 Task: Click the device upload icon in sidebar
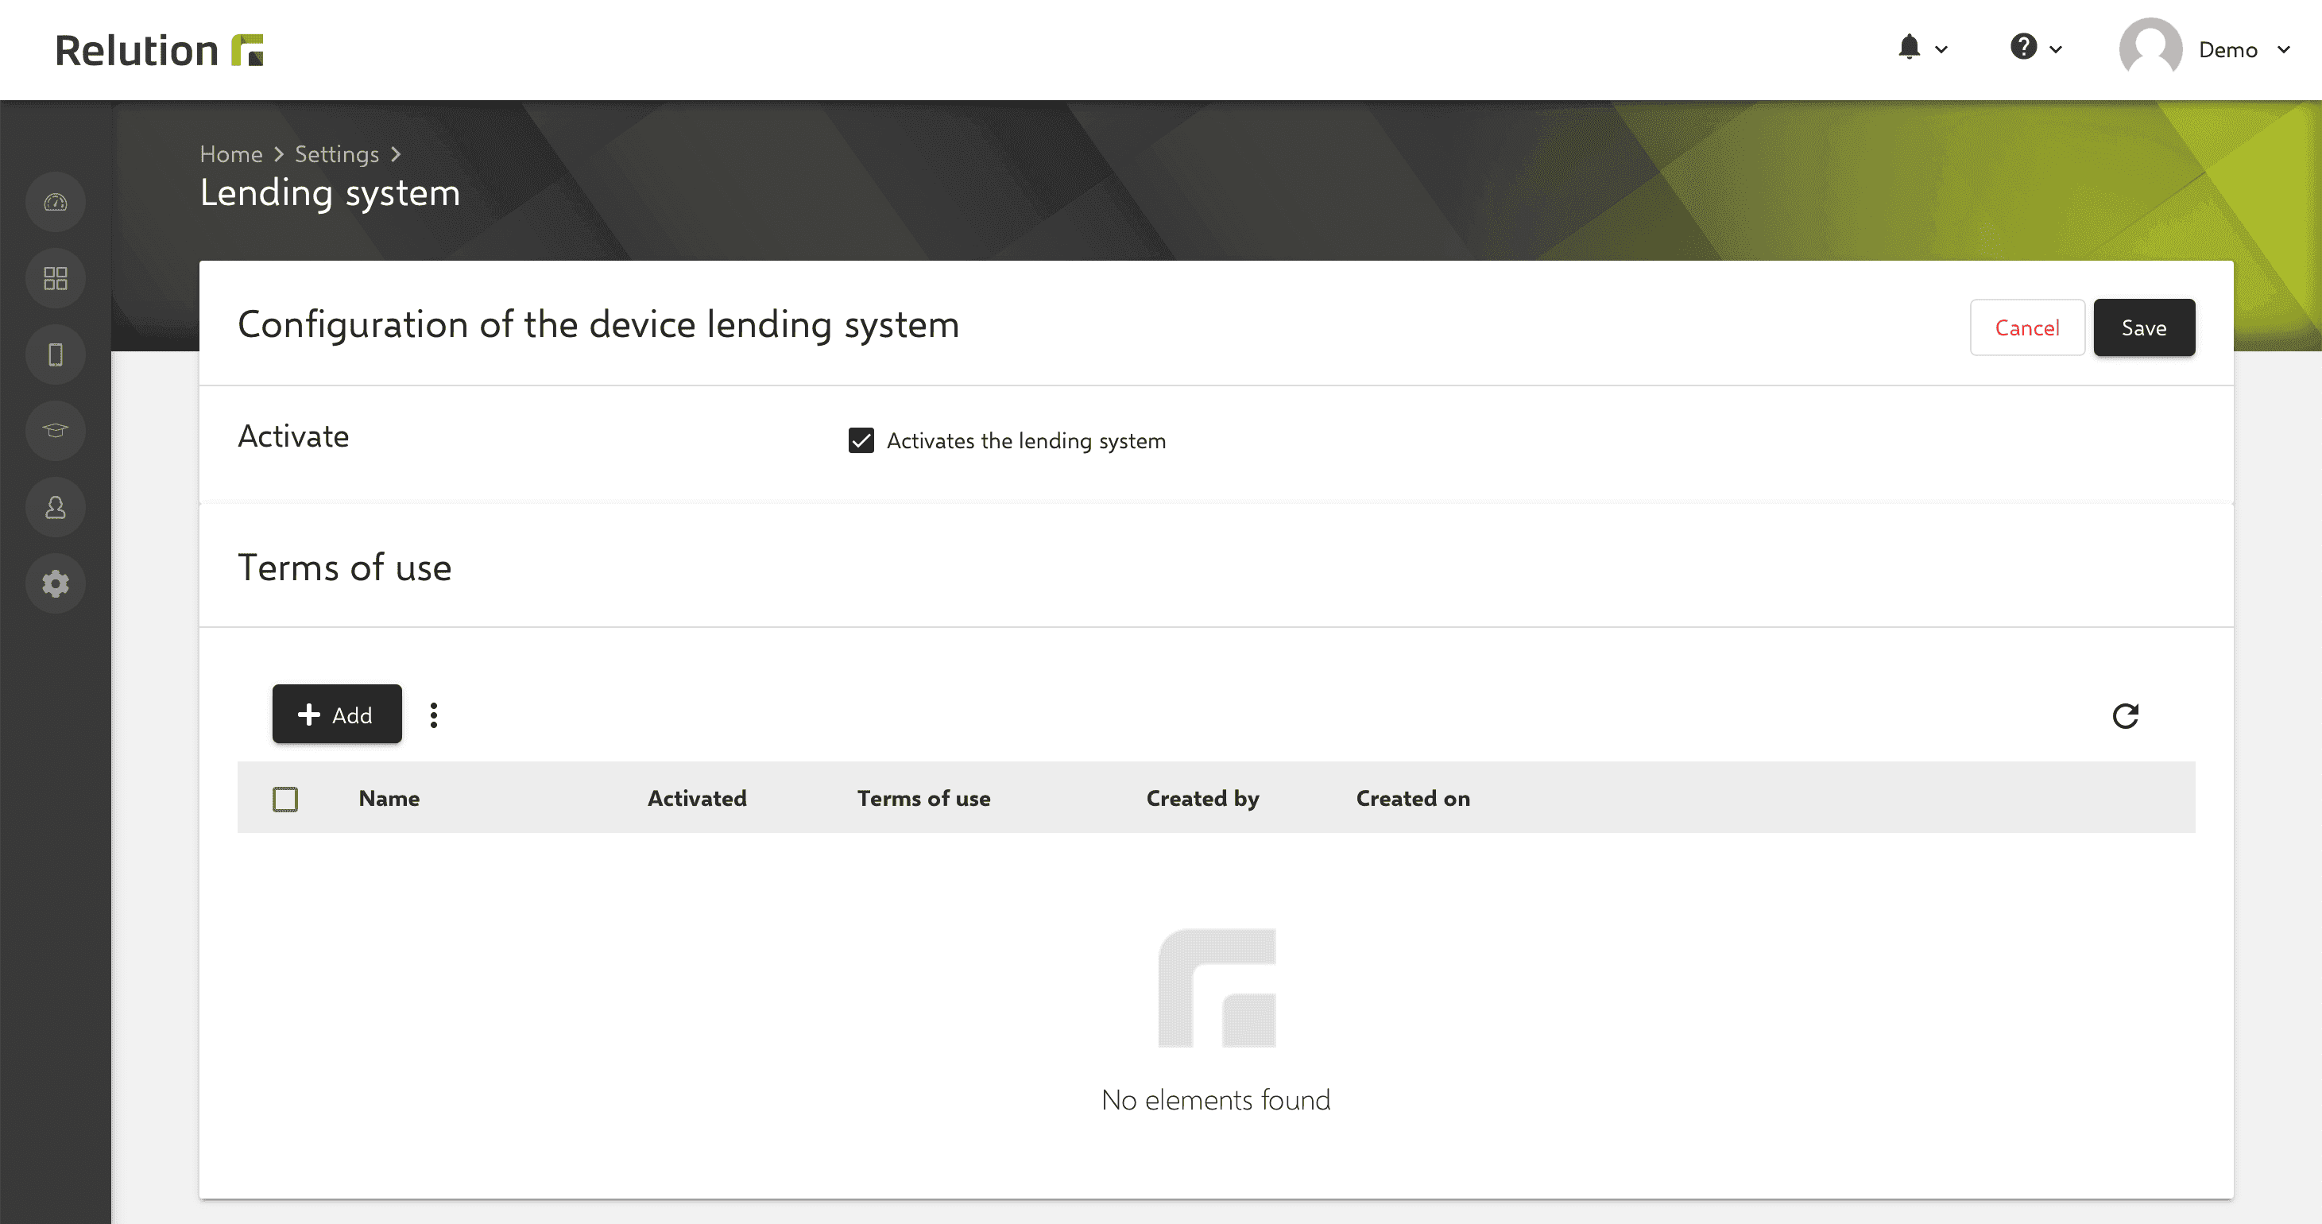tap(56, 201)
